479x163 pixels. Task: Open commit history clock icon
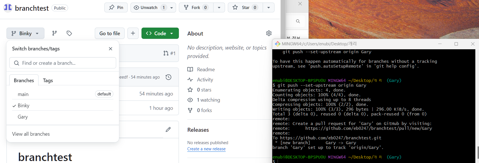[168, 77]
